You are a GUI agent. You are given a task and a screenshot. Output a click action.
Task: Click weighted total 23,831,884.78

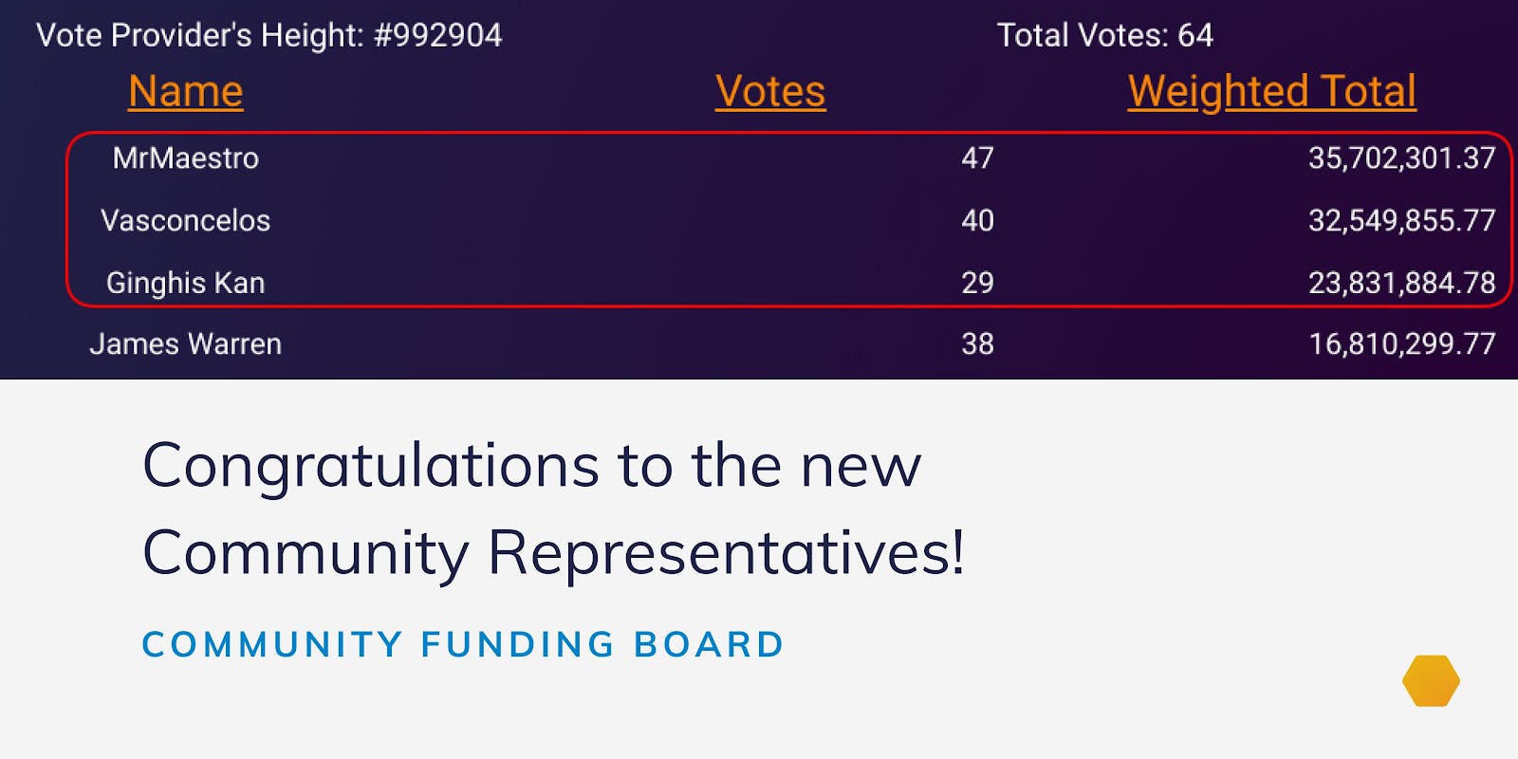pos(1401,283)
